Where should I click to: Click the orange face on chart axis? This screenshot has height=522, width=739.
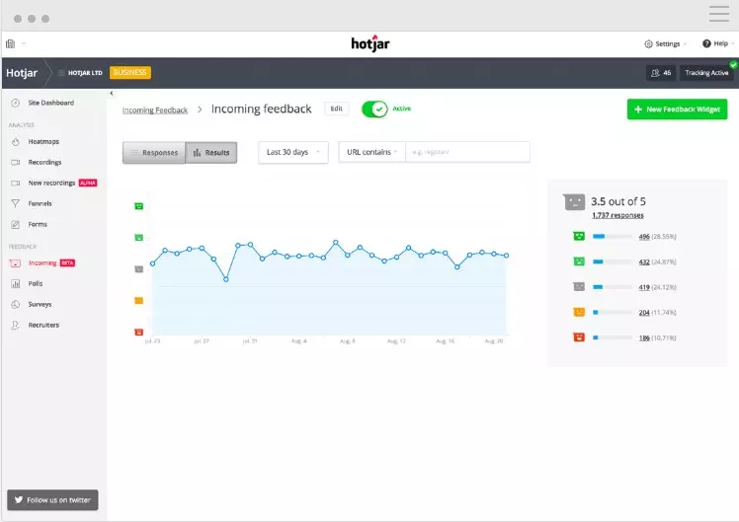(x=138, y=301)
